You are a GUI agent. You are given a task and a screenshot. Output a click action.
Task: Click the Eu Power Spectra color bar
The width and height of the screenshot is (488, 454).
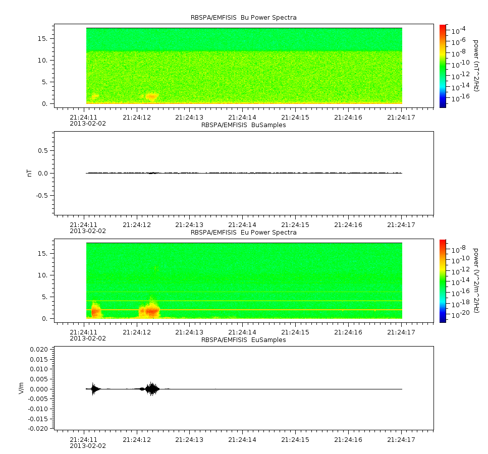click(443, 281)
